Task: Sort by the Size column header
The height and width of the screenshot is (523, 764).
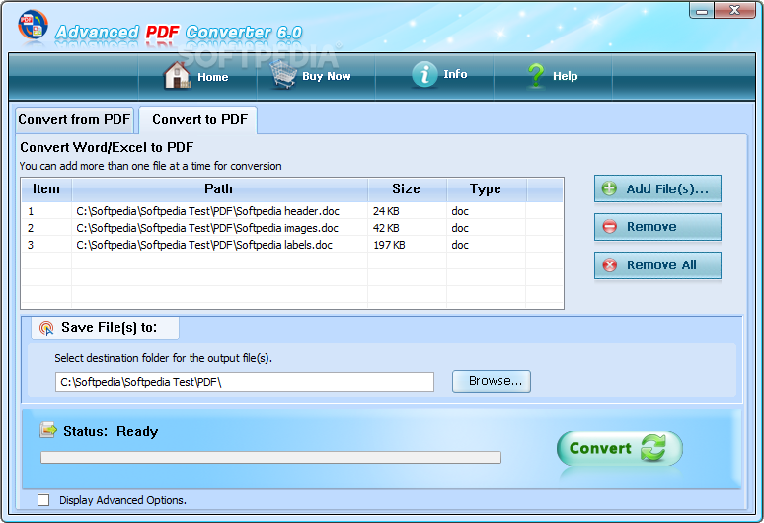Action: pos(407,188)
